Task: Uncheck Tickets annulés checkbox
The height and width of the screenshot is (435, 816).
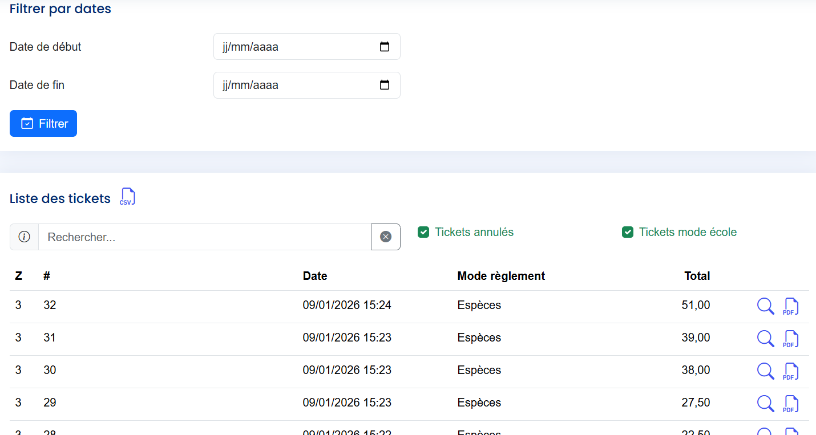Action: [x=423, y=232]
